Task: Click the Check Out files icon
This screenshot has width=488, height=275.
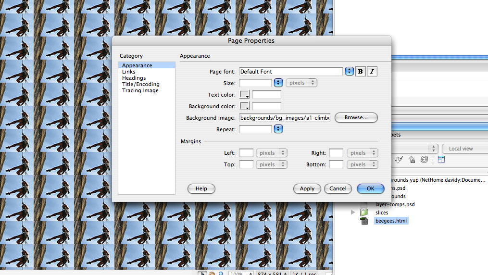Action: tap(399, 160)
